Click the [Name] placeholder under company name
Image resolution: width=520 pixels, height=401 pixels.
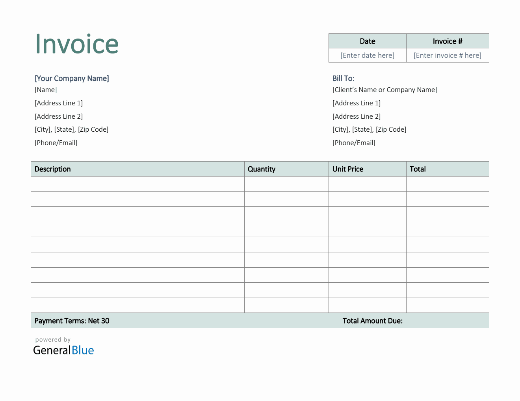point(46,90)
